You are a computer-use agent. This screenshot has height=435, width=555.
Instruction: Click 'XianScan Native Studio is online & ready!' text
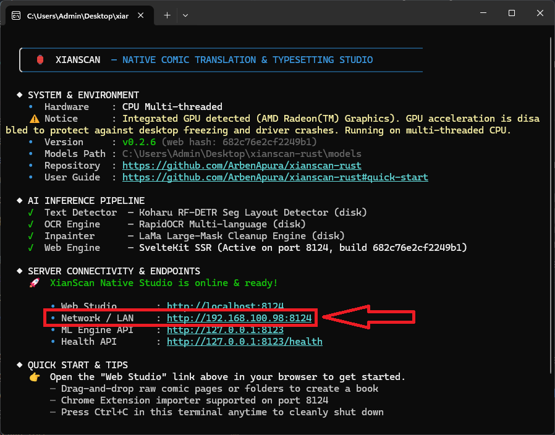tap(164, 283)
